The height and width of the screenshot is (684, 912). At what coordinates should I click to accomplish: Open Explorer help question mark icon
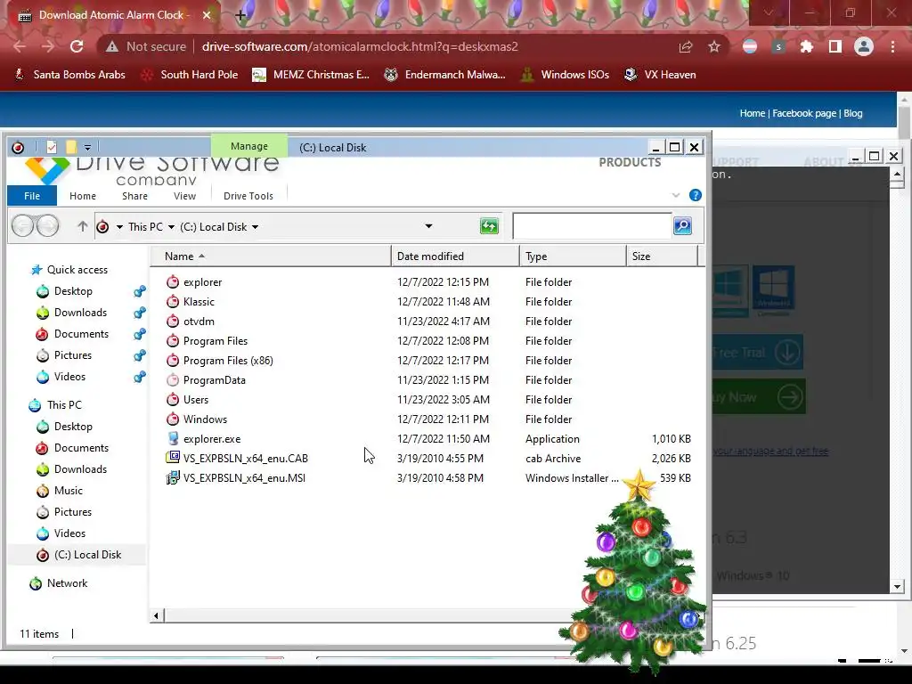[695, 195]
